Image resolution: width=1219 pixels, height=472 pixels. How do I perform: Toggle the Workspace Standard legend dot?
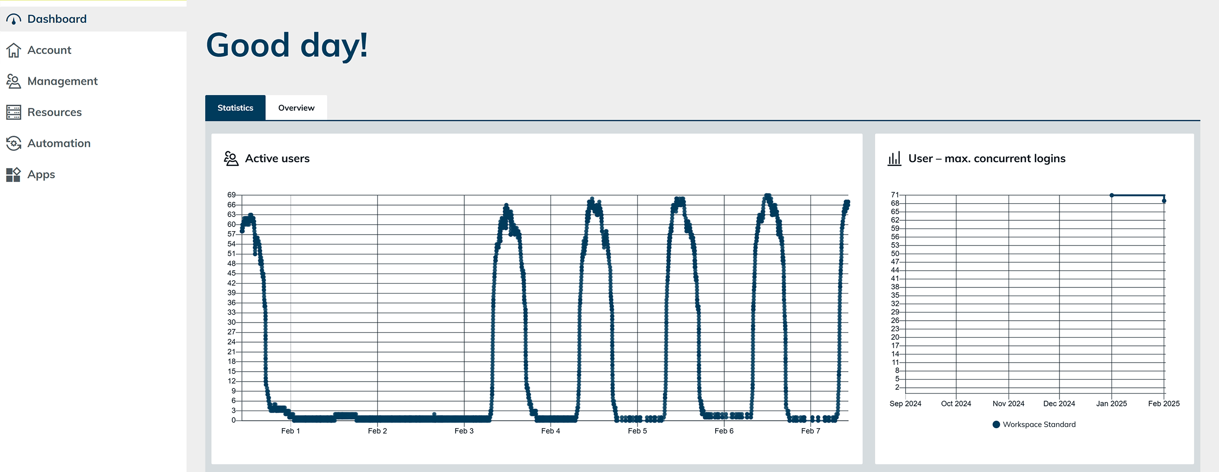coord(996,424)
